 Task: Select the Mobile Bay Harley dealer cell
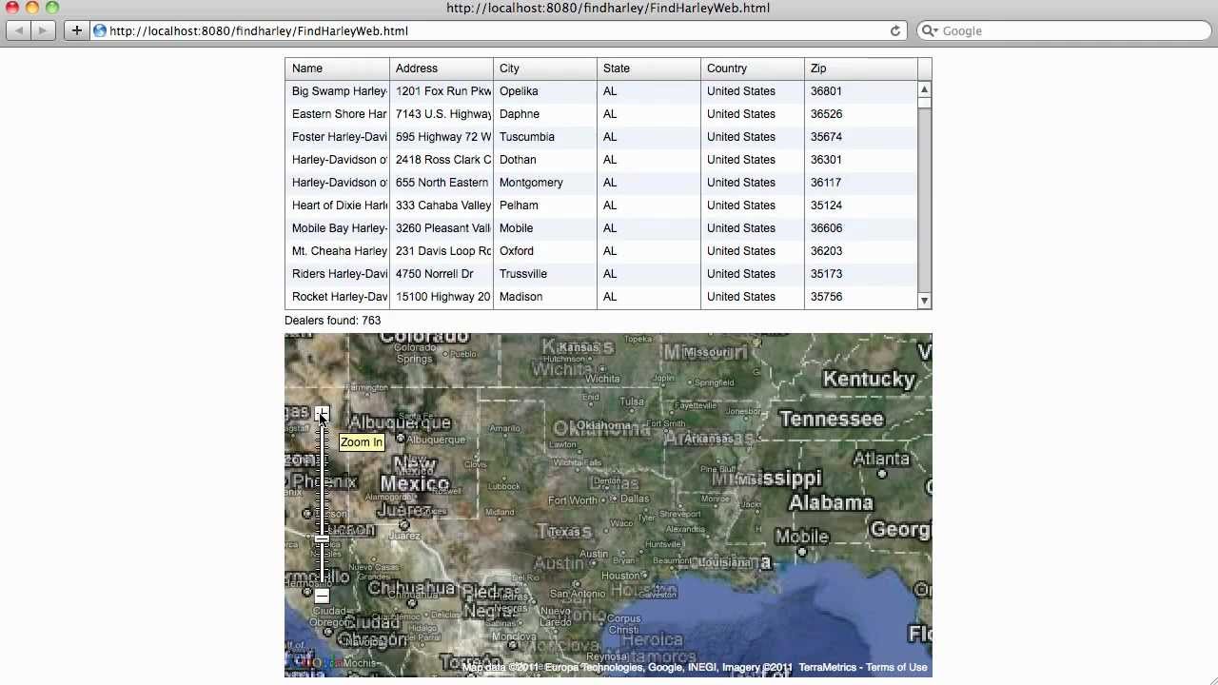tap(337, 228)
